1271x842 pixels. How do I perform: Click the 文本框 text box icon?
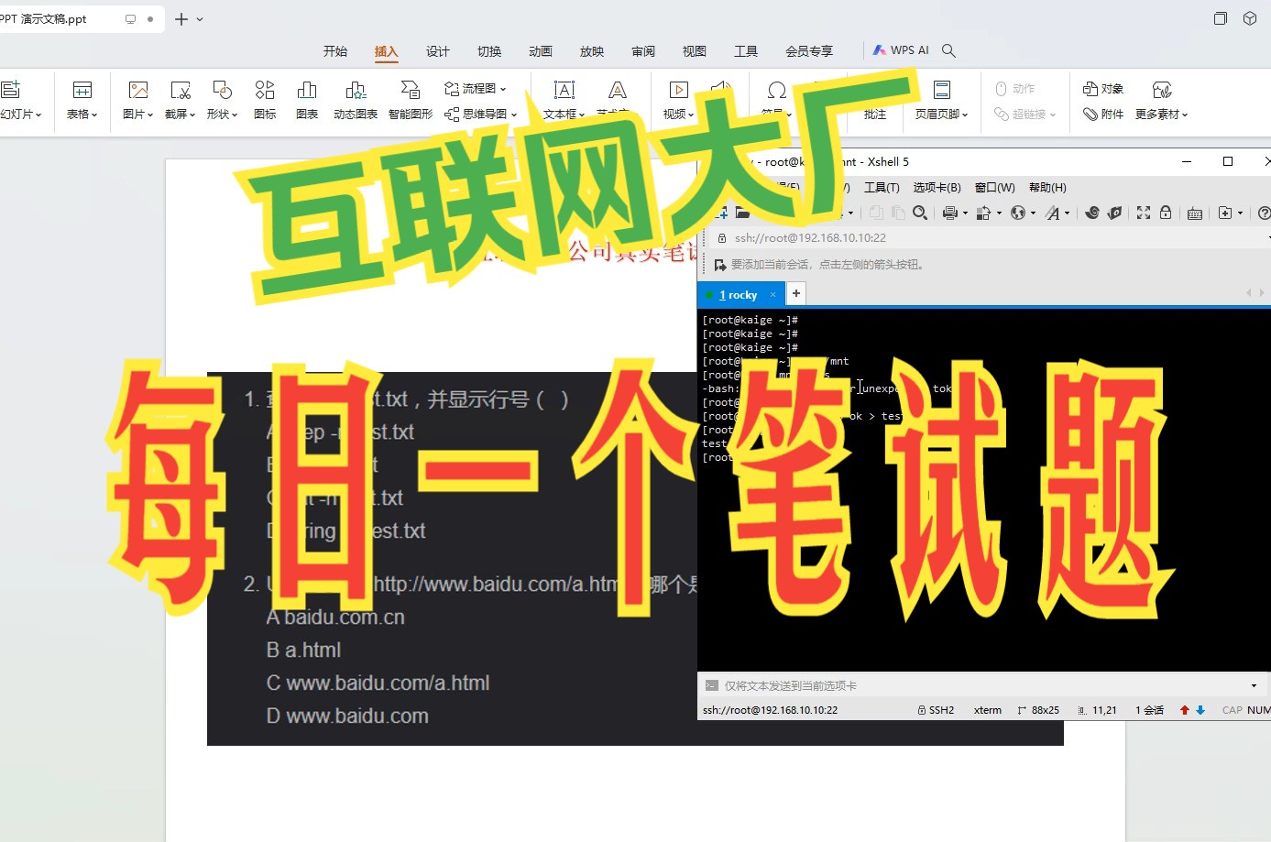[564, 90]
